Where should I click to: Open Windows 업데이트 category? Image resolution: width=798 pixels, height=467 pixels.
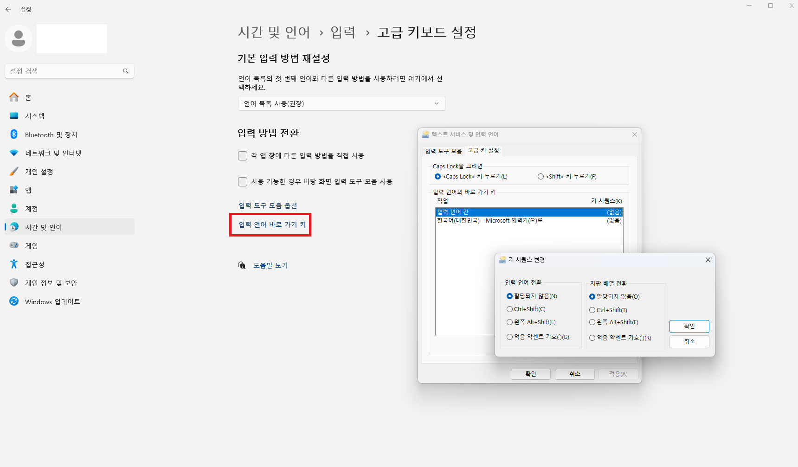pyautogui.click(x=70, y=301)
